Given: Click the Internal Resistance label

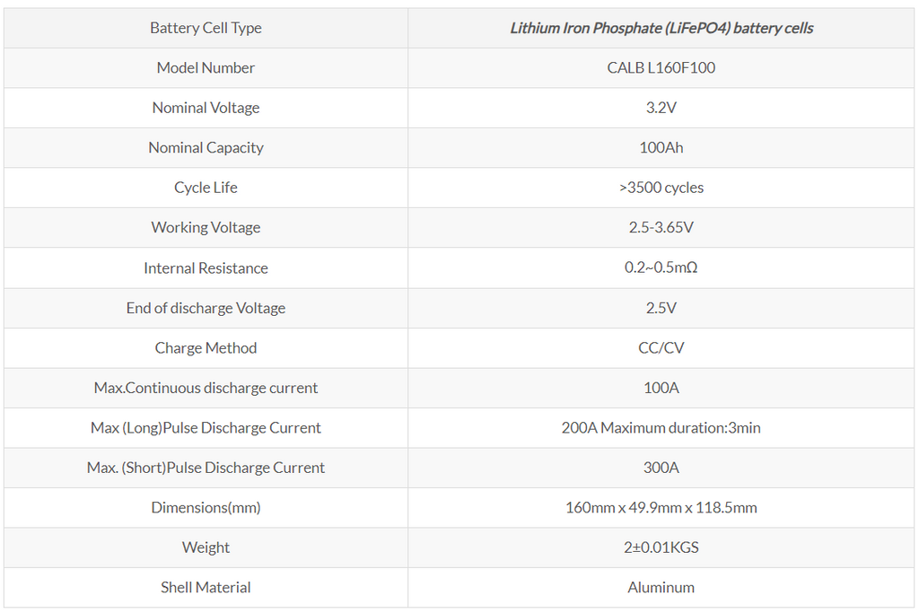Looking at the screenshot, I should (206, 267).
